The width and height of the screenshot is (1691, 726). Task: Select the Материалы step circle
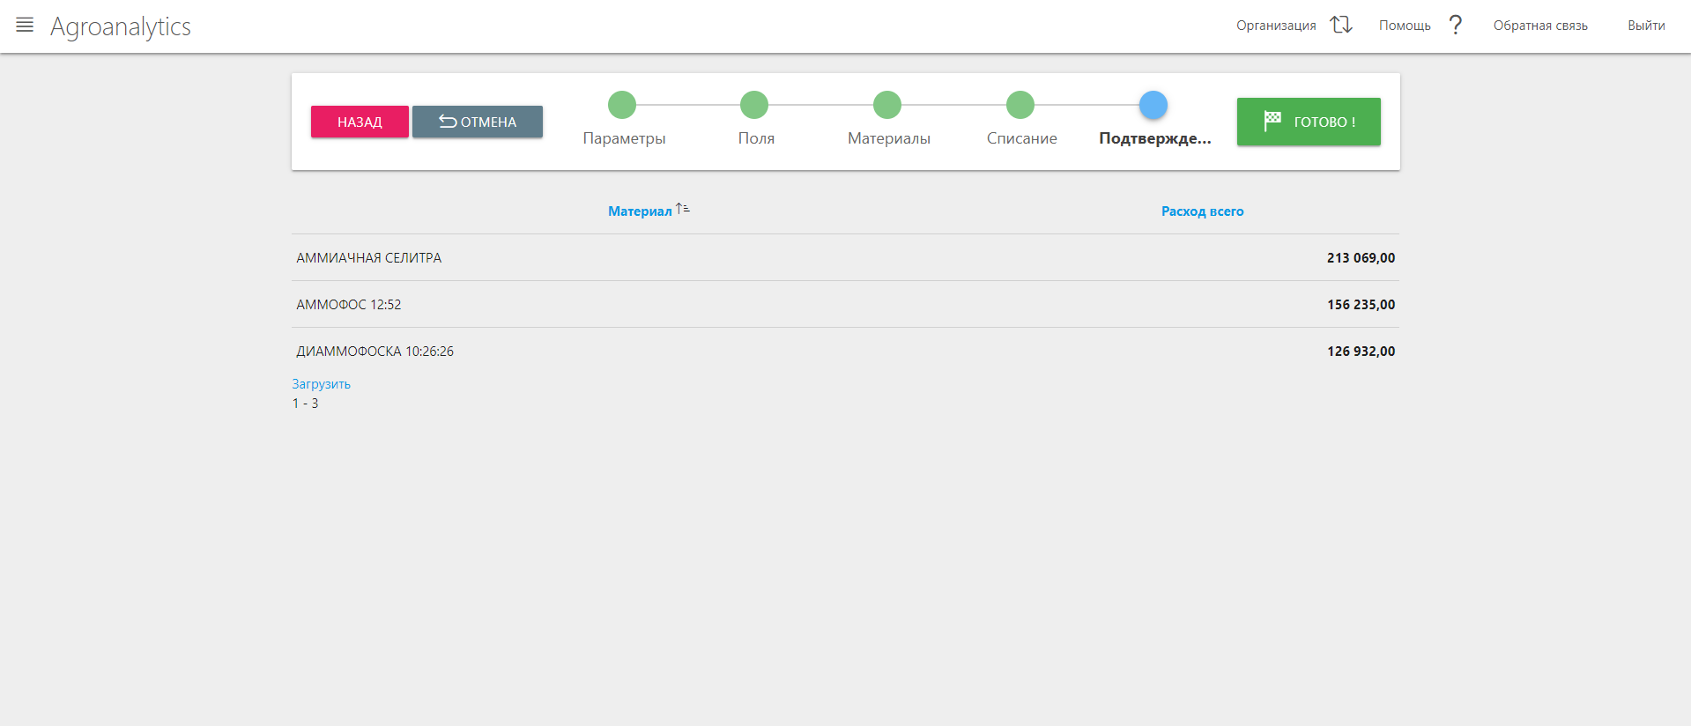pos(887,105)
